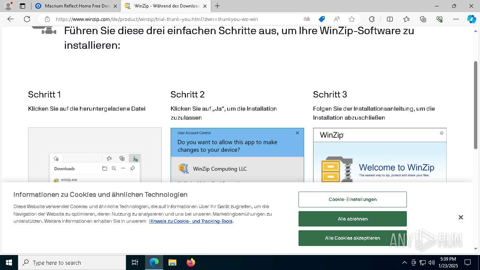Image resolution: width=480 pixels, height=270 pixels.
Task: Close the WinZip tab
Action: click(205, 6)
